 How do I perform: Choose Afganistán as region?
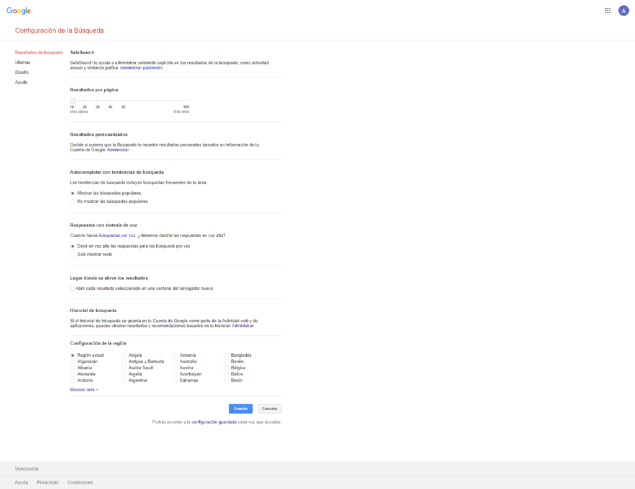click(x=73, y=362)
